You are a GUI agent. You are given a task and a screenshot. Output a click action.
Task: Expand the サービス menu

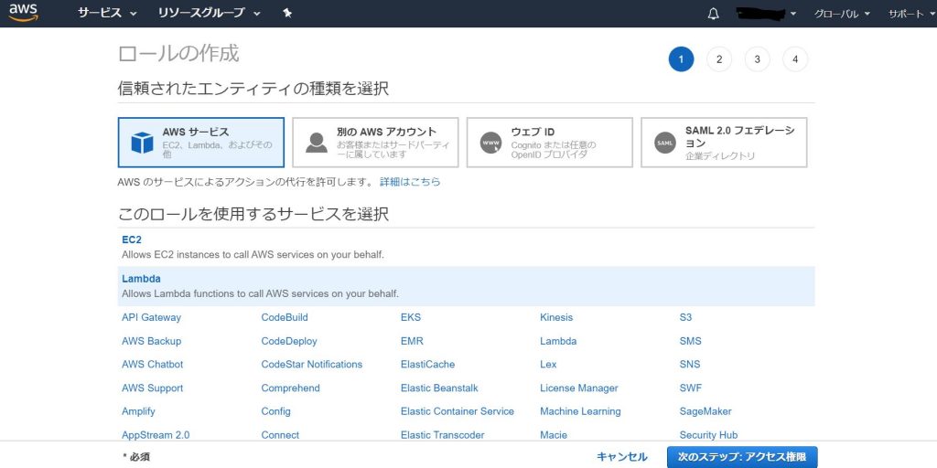coord(107,14)
